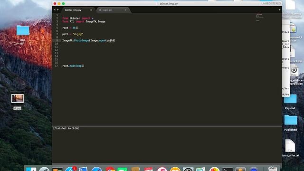Go to previous tab with left arrow
This screenshot has height=171, width=304.
point(55,9)
